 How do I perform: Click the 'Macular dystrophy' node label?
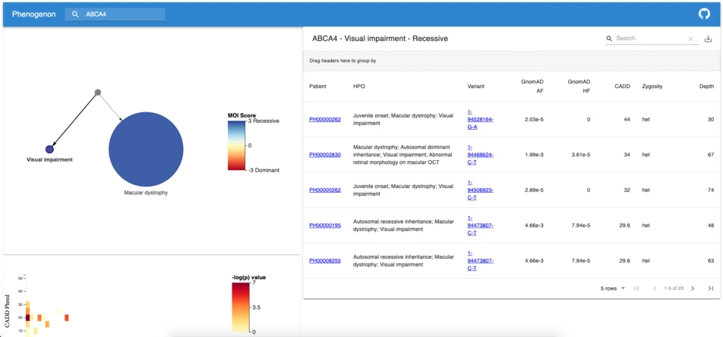[146, 193]
